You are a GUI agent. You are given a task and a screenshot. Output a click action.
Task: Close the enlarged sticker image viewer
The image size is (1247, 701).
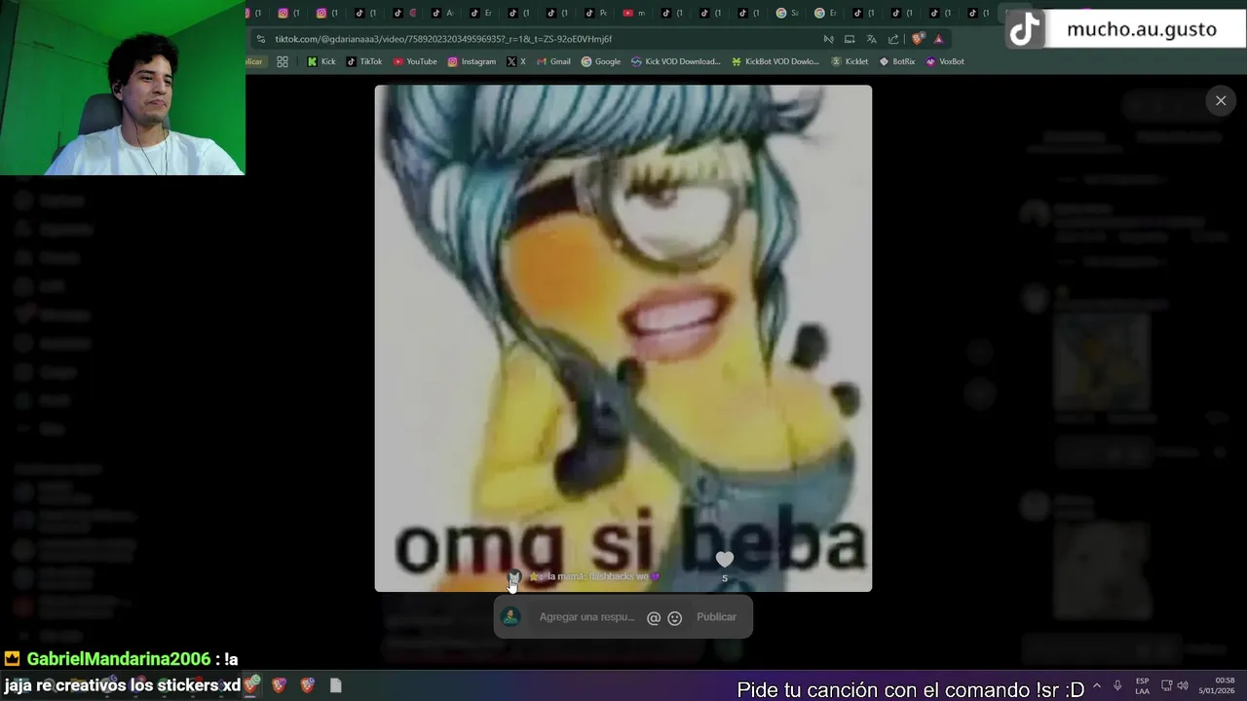[1221, 100]
